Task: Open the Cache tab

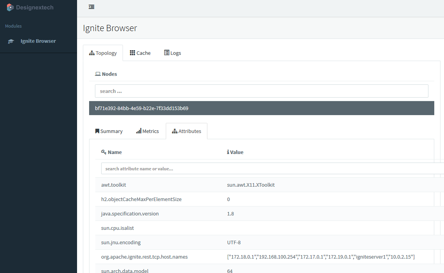Action: pos(140,53)
